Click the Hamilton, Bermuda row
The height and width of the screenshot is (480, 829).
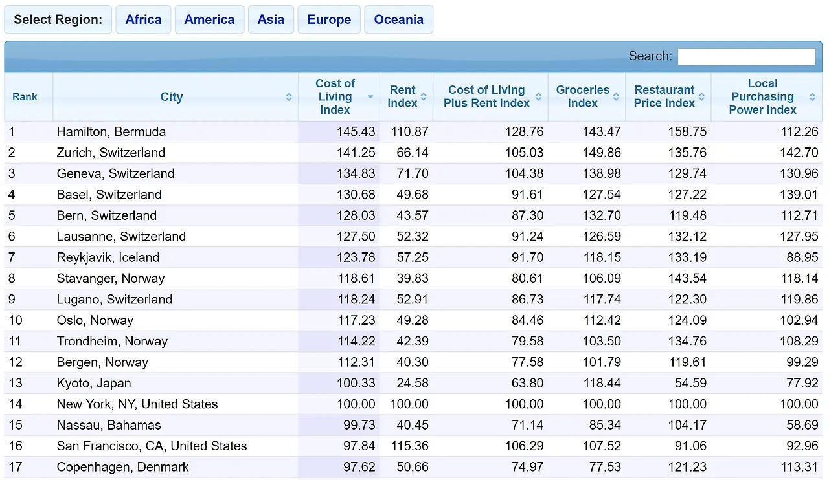click(x=413, y=132)
